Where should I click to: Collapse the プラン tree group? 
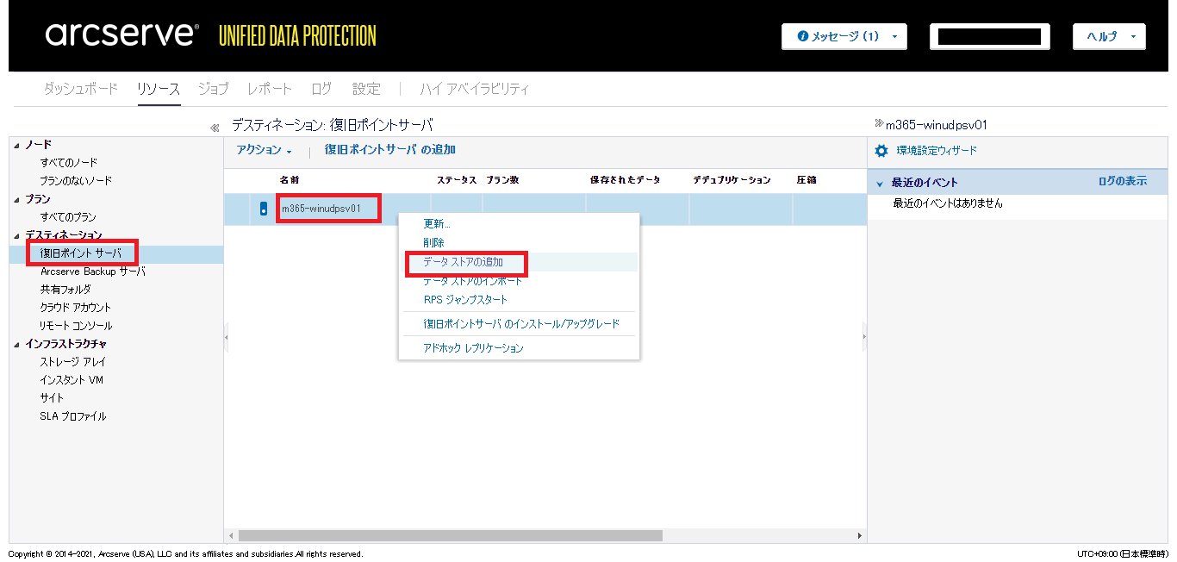coord(17,199)
